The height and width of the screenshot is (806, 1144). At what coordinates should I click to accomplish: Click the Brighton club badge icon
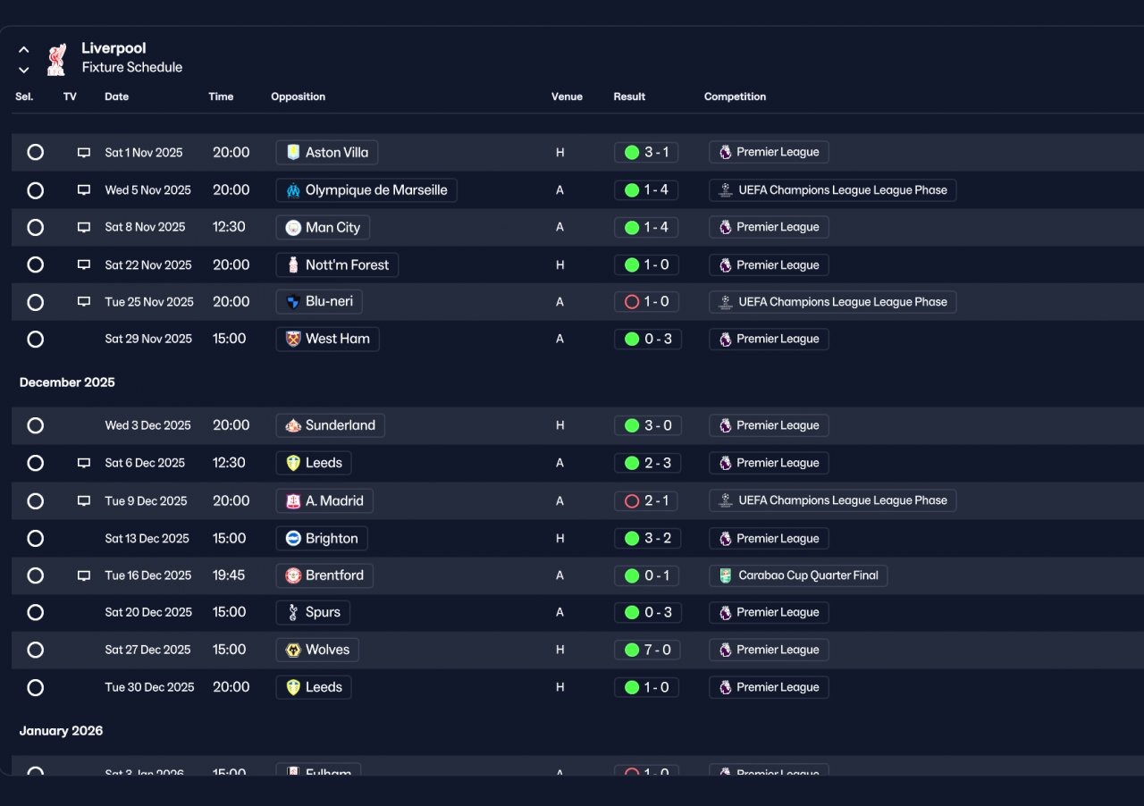point(293,538)
